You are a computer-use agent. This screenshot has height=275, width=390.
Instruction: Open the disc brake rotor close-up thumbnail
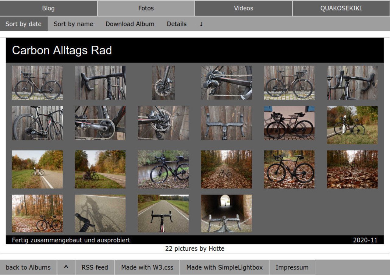(x=163, y=83)
